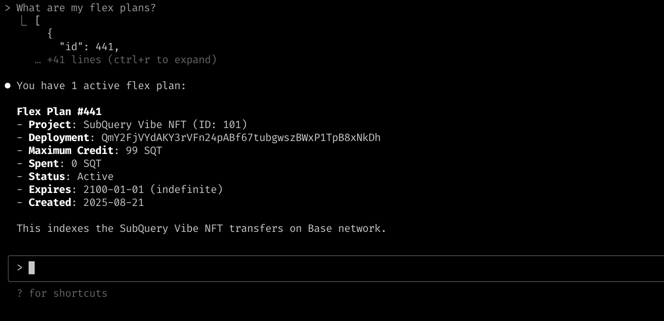Image resolution: width=664 pixels, height=321 pixels.
Task: Click the tool output corner bracket icon
Action: pyautogui.click(x=24, y=20)
